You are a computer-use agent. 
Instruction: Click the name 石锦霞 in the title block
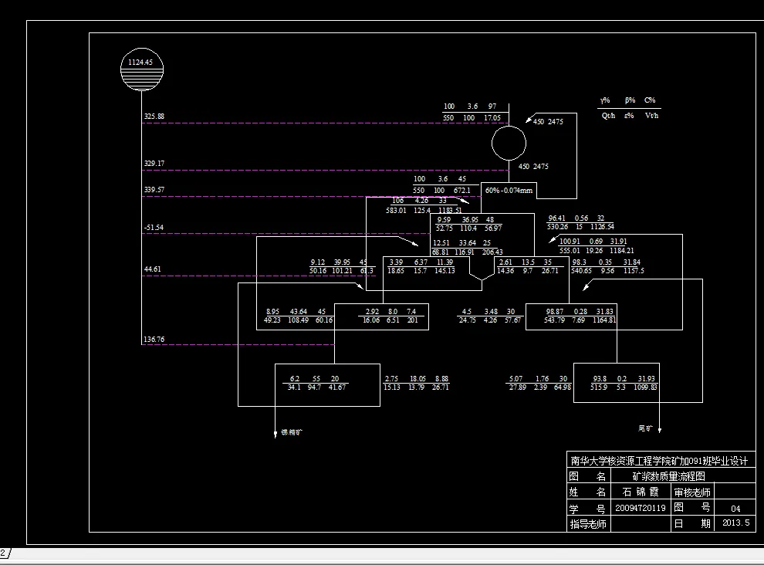click(641, 492)
